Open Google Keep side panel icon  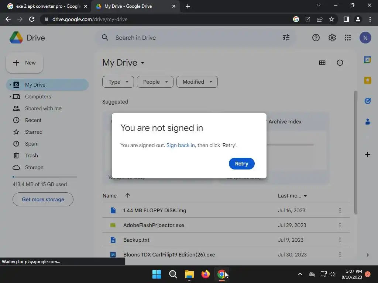tap(367, 80)
